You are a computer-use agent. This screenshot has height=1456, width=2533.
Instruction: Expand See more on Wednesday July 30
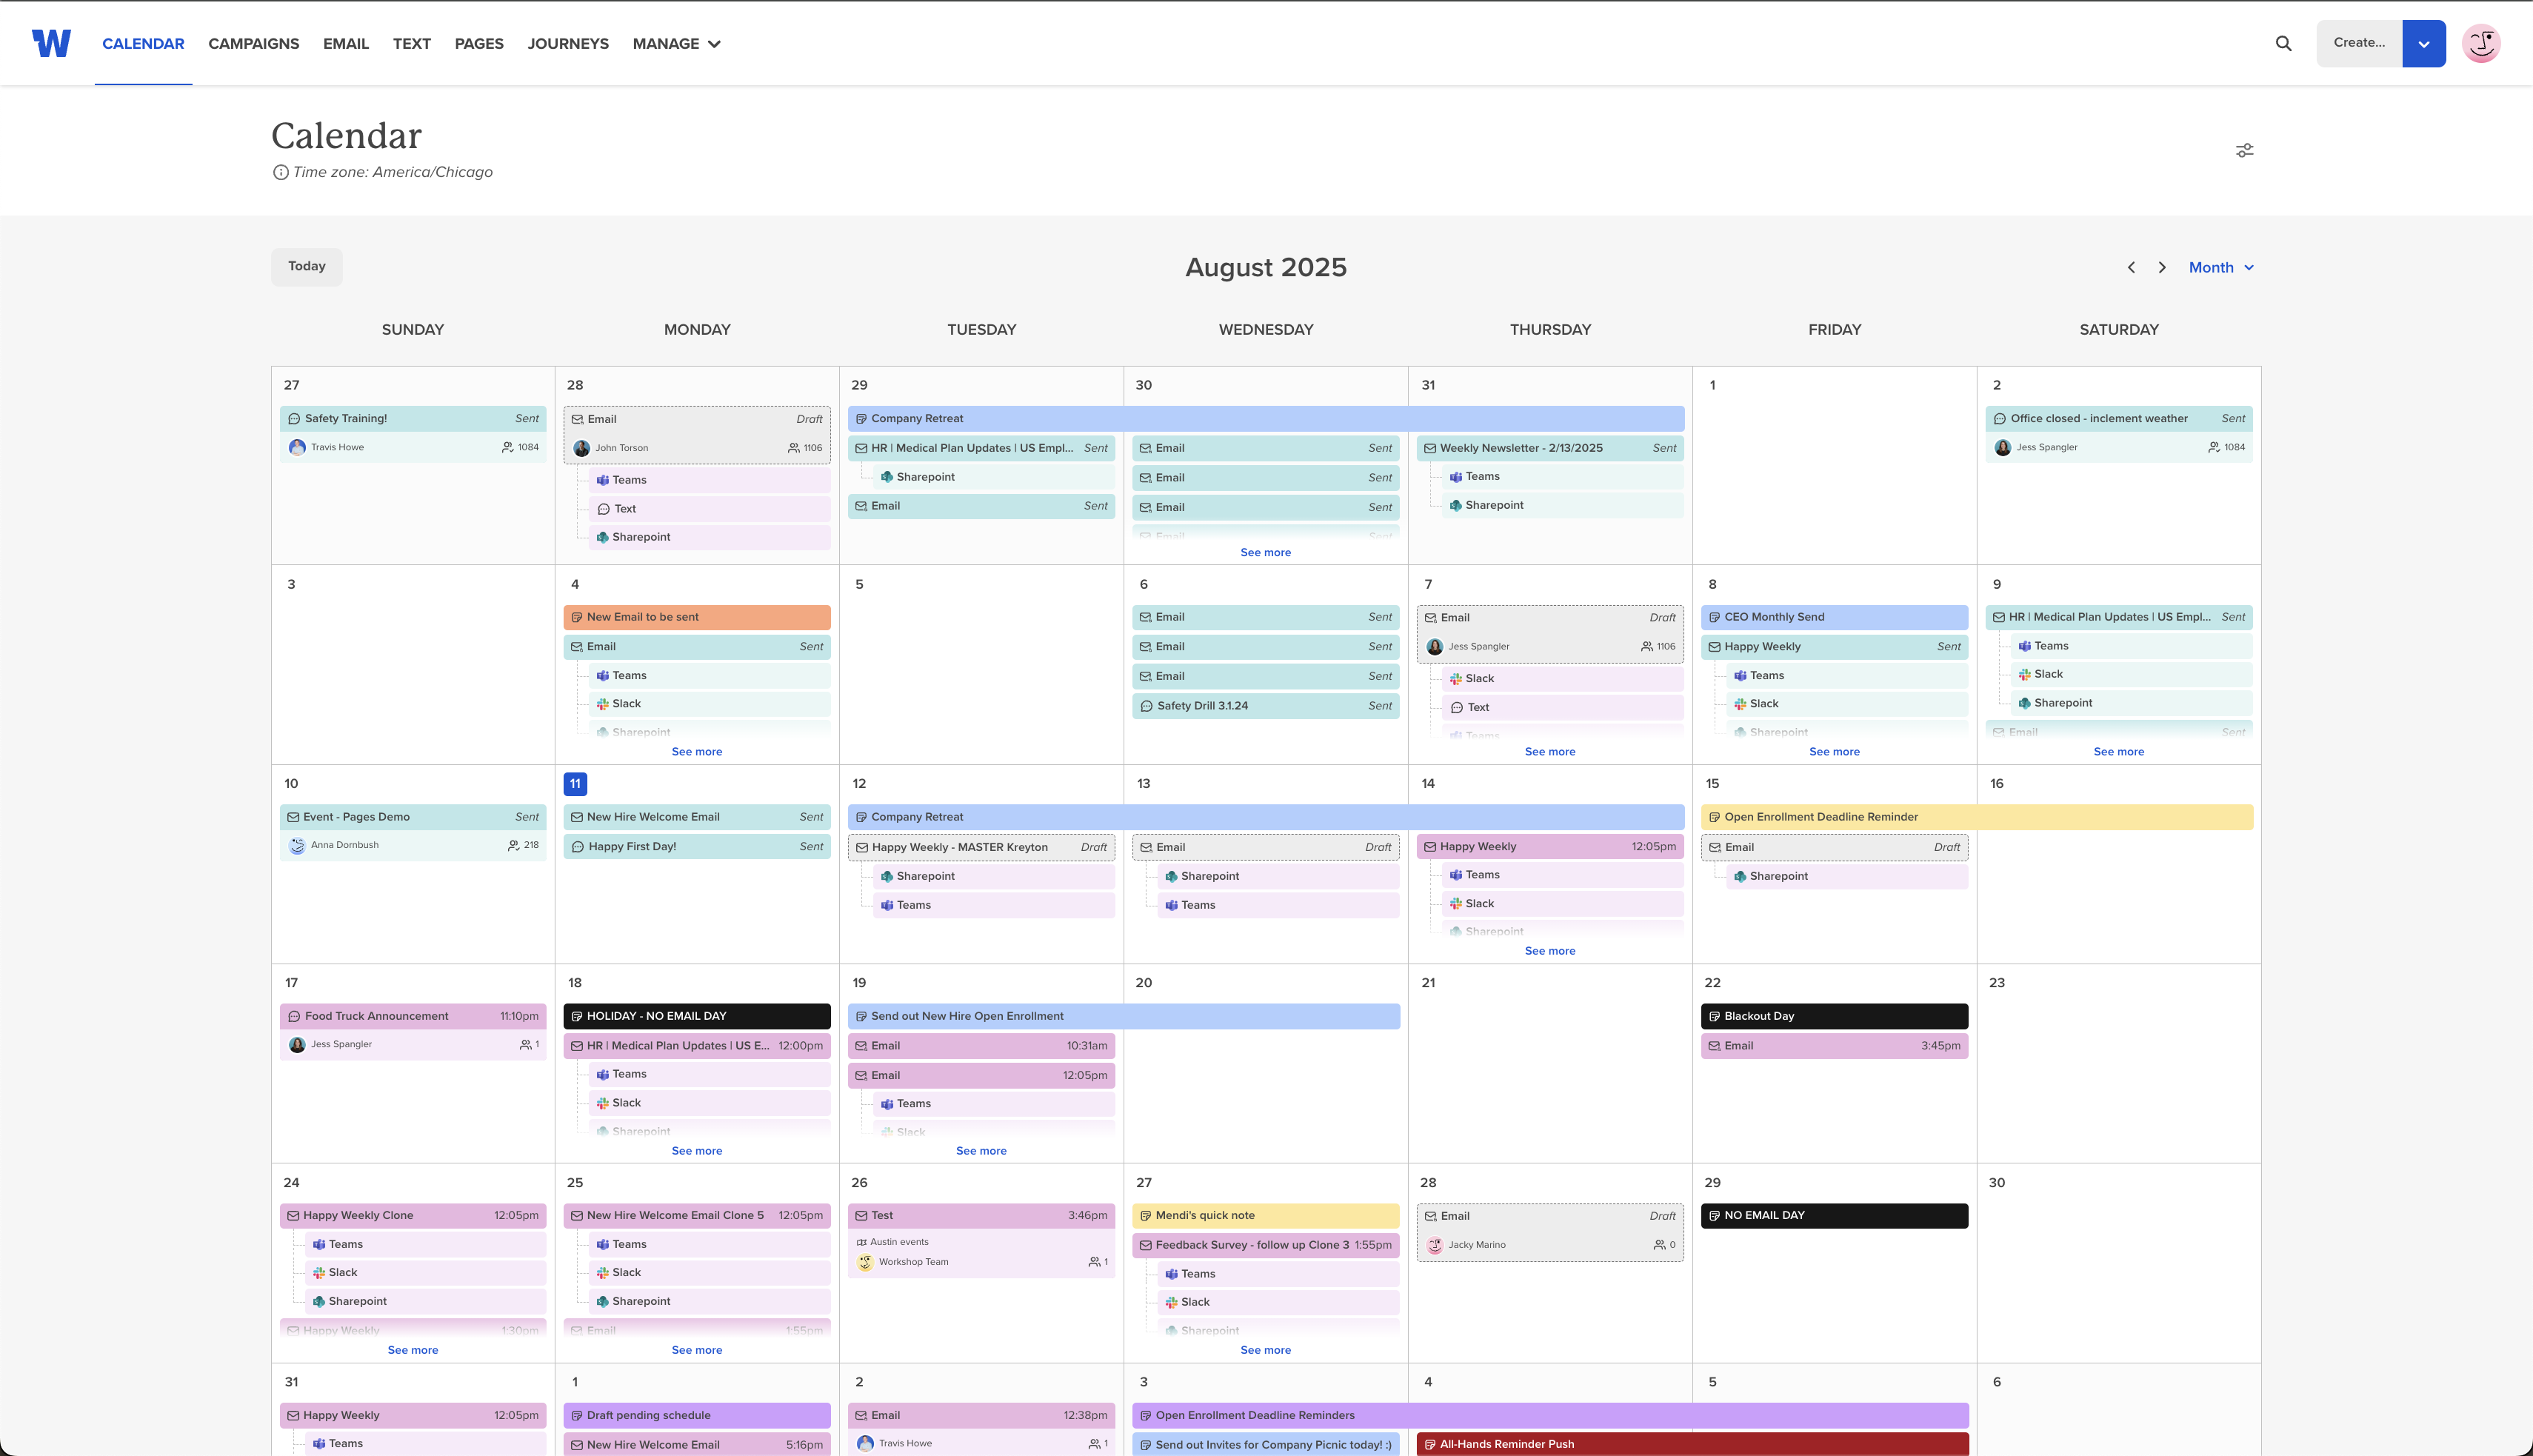pos(1265,552)
